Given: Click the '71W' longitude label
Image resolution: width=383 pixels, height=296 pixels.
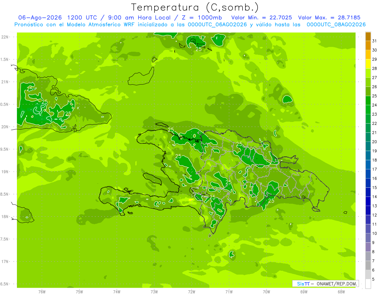Looking at the screenshot, I should point(229,292).
